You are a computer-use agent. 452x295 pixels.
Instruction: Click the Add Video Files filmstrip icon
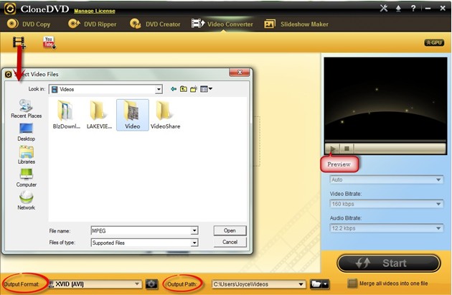(19, 42)
